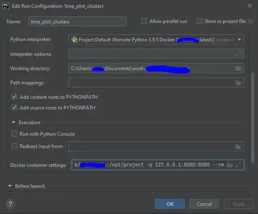Tick the Redirect input from checkbox
The image size is (258, 214).
14,146
